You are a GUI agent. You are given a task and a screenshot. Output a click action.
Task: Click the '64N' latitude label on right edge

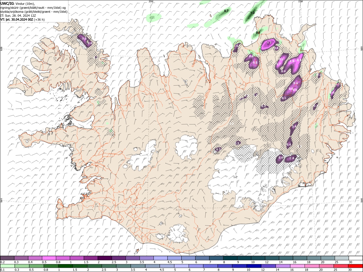(x=362, y=200)
